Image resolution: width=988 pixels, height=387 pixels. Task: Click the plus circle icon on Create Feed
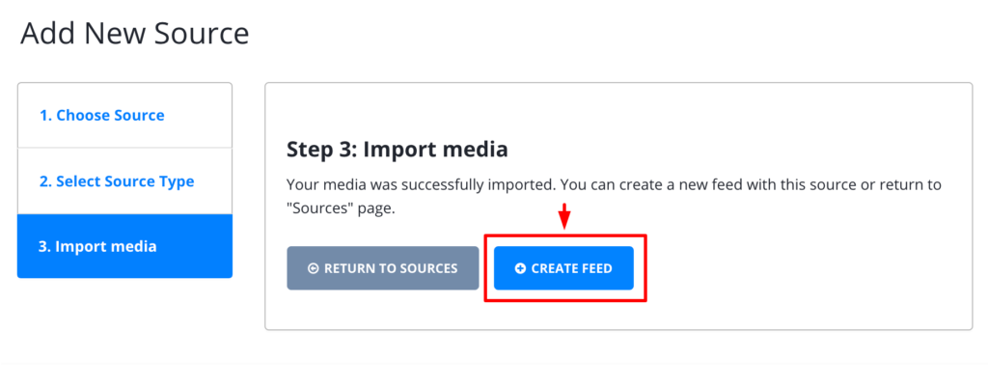pyautogui.click(x=520, y=268)
